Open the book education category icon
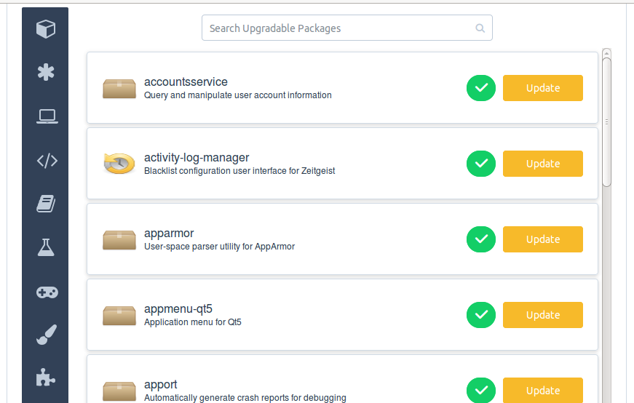 [46, 204]
